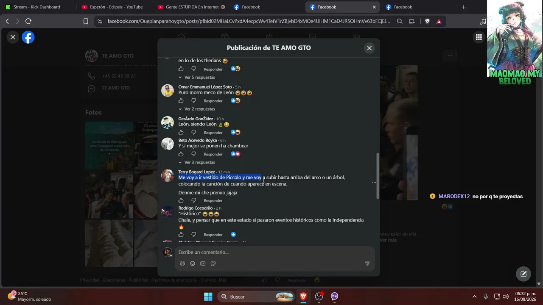Image resolution: width=543 pixels, height=305 pixels.
Task: Close the active Facebook browser tab
Action: click(x=374, y=7)
